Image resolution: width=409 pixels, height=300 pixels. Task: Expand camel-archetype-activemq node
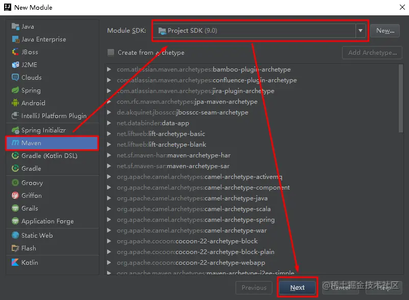(x=109, y=176)
